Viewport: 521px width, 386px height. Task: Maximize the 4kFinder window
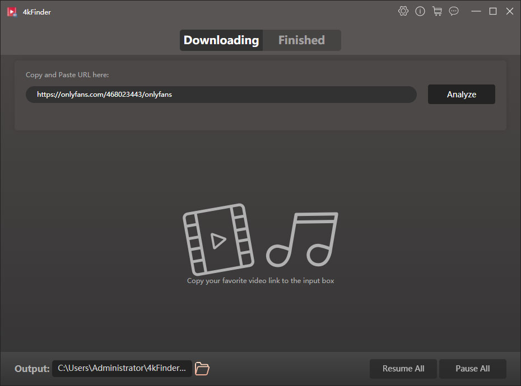tap(493, 11)
